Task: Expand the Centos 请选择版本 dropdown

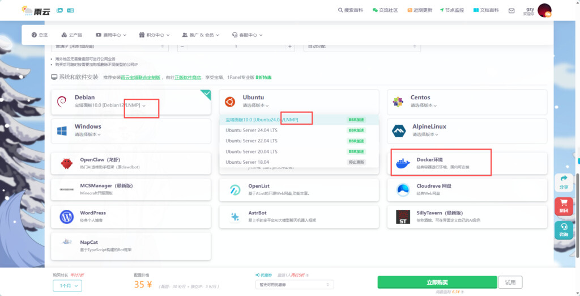Action: pos(424,105)
